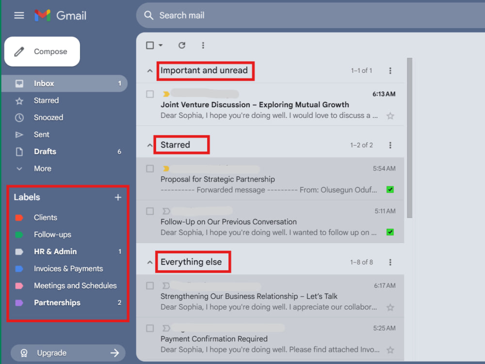Viewport: 485px width, 364px height.
Task: Collapse the Starred inbox section
Action: tap(150, 145)
